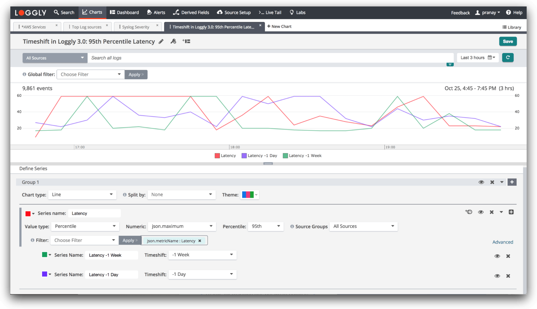Toggle visibility of Group 1
The height and width of the screenshot is (309, 537).
tap(481, 182)
